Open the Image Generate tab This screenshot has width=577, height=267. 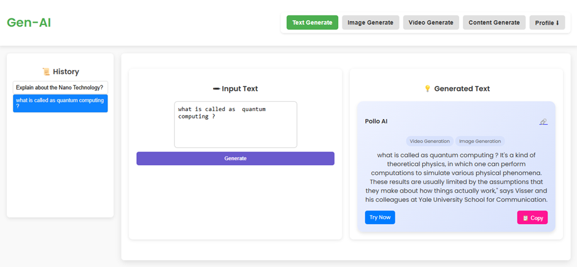point(370,23)
